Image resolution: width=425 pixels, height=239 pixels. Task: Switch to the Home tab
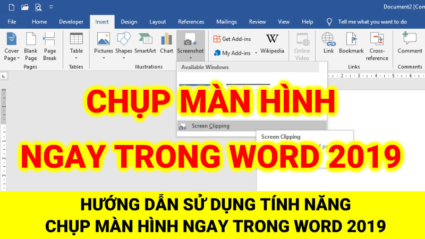[39, 22]
